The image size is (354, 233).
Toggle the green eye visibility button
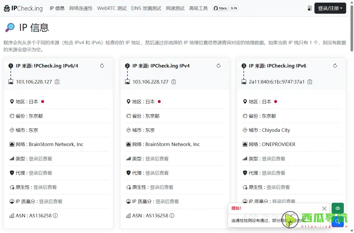coord(337,208)
